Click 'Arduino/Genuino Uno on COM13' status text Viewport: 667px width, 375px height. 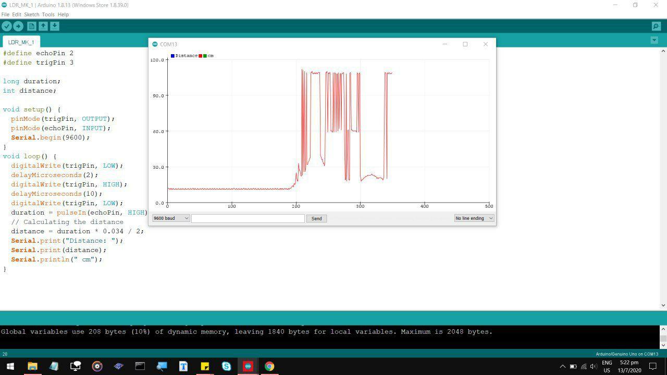pyautogui.click(x=627, y=354)
